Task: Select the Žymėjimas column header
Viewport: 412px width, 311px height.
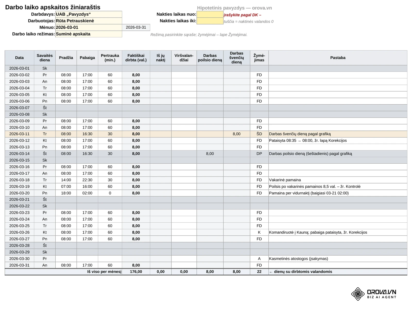Action: 259,58
